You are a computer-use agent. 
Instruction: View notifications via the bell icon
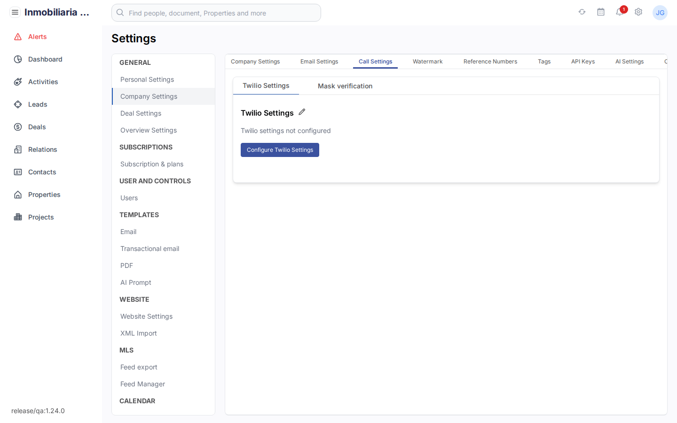point(619,13)
